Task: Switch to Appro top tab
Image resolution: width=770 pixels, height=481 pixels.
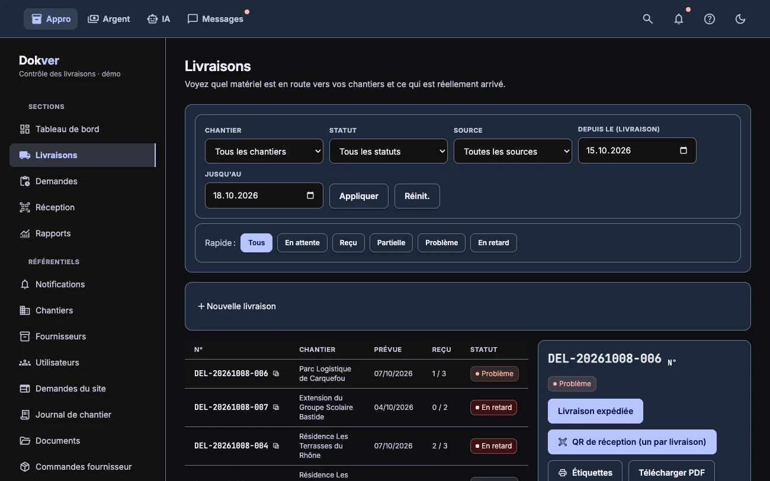Action: tap(50, 19)
